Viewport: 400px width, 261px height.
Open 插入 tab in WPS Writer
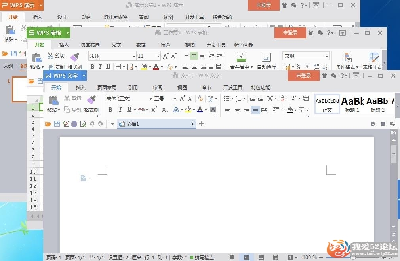click(80, 88)
